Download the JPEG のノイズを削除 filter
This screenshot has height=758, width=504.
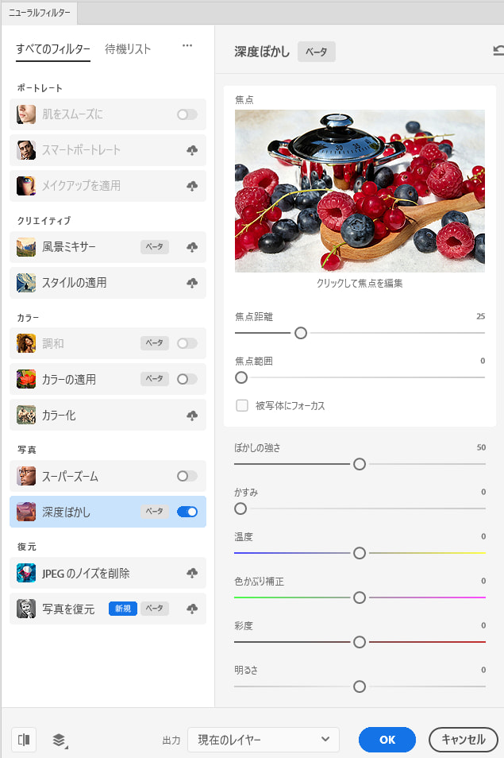pos(192,573)
